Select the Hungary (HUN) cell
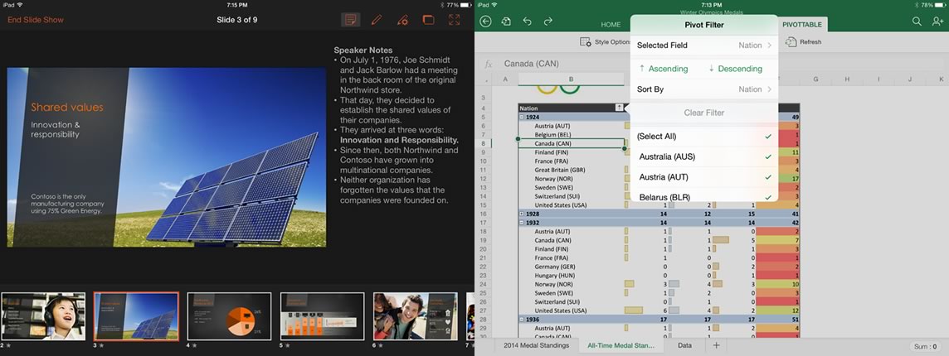 [x=571, y=275]
